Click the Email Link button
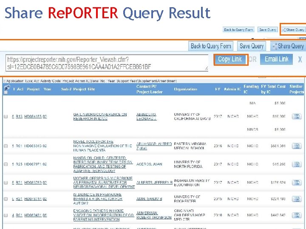The width and height of the screenshot is (306, 229). point(276,59)
